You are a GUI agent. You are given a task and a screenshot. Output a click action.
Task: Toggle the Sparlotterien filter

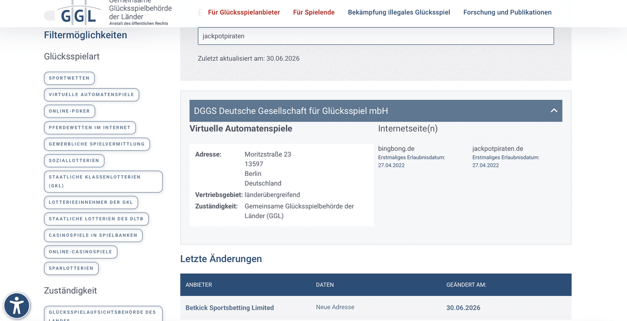click(71, 269)
